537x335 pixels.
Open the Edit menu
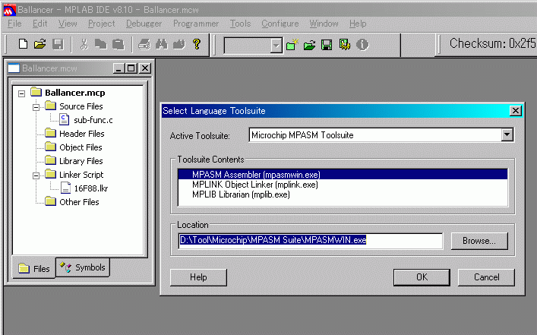tap(39, 24)
